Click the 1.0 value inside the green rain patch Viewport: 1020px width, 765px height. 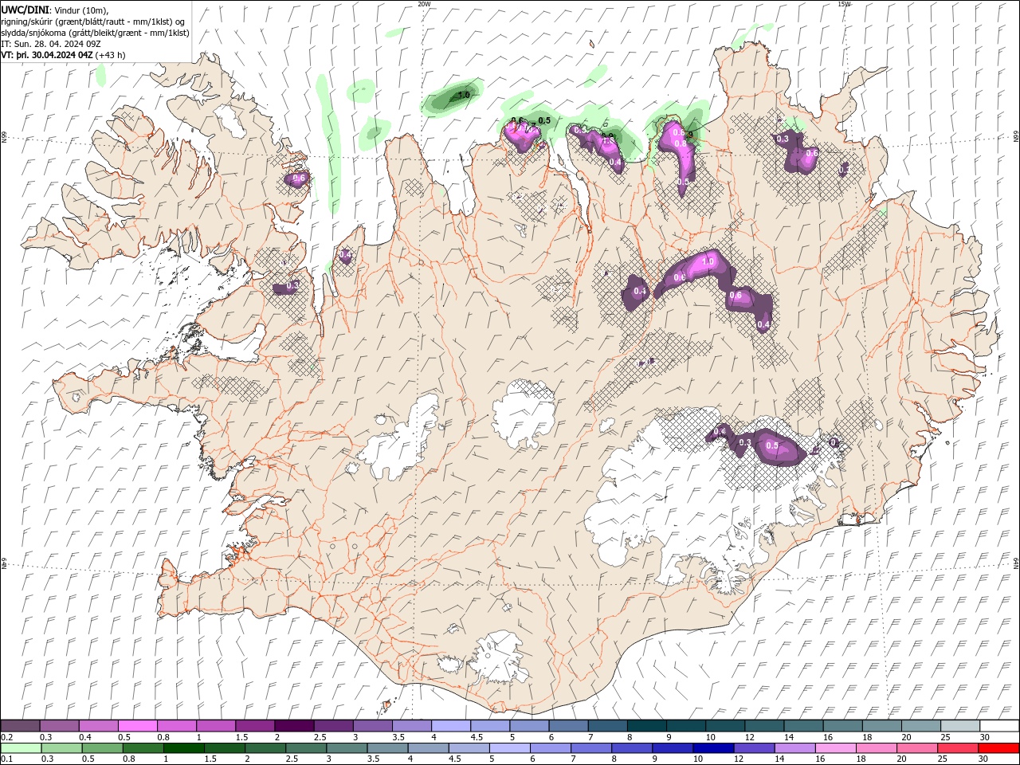[x=464, y=96]
